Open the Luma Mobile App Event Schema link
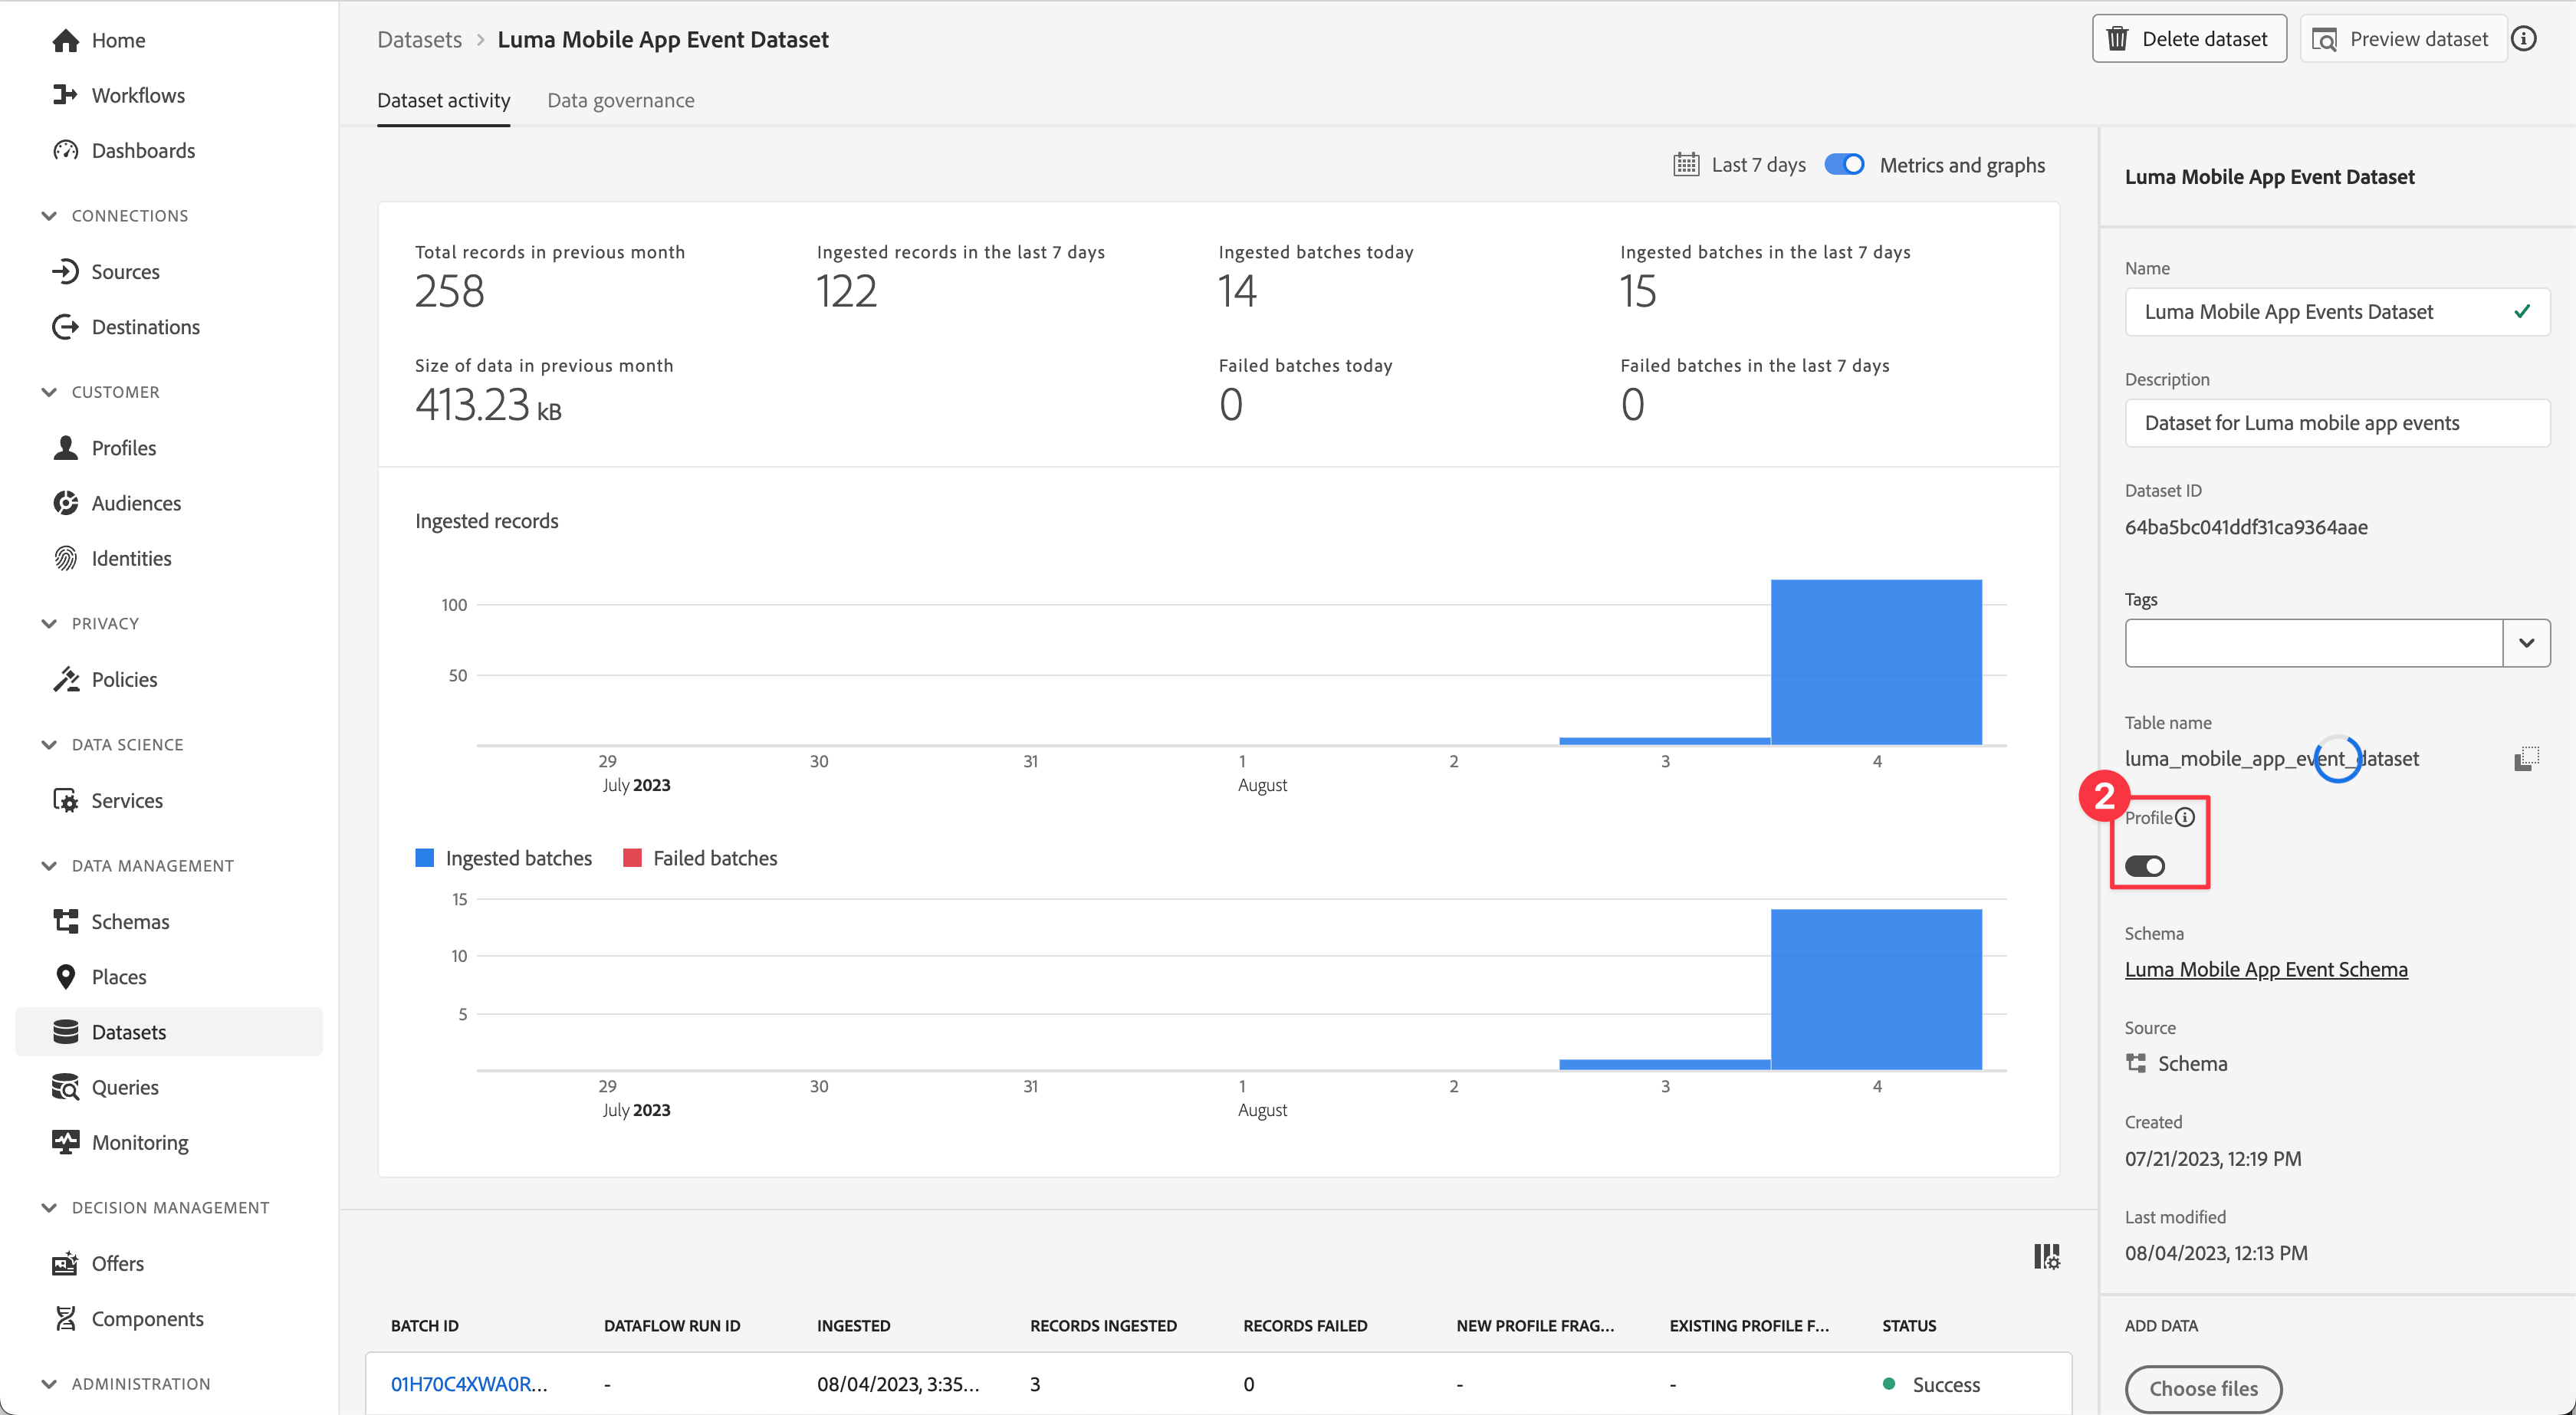Image resolution: width=2576 pixels, height=1415 pixels. coord(2265,969)
